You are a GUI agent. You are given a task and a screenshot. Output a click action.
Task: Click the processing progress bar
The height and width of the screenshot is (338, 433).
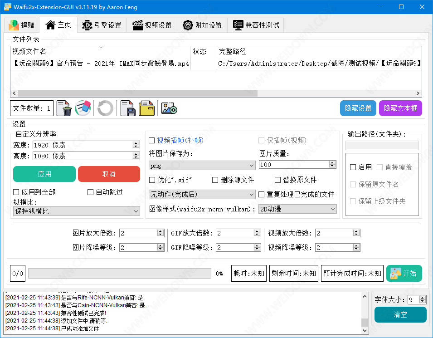[120, 273]
